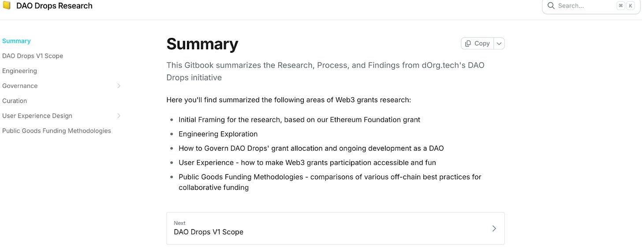Open Public Goods Funding Methodologies page

pyautogui.click(x=56, y=131)
